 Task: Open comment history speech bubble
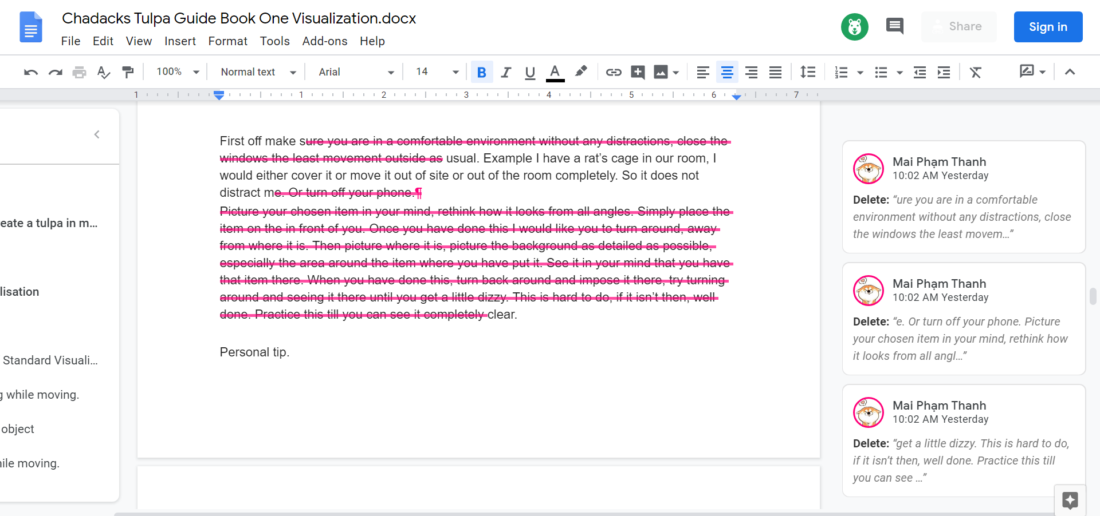click(x=894, y=26)
